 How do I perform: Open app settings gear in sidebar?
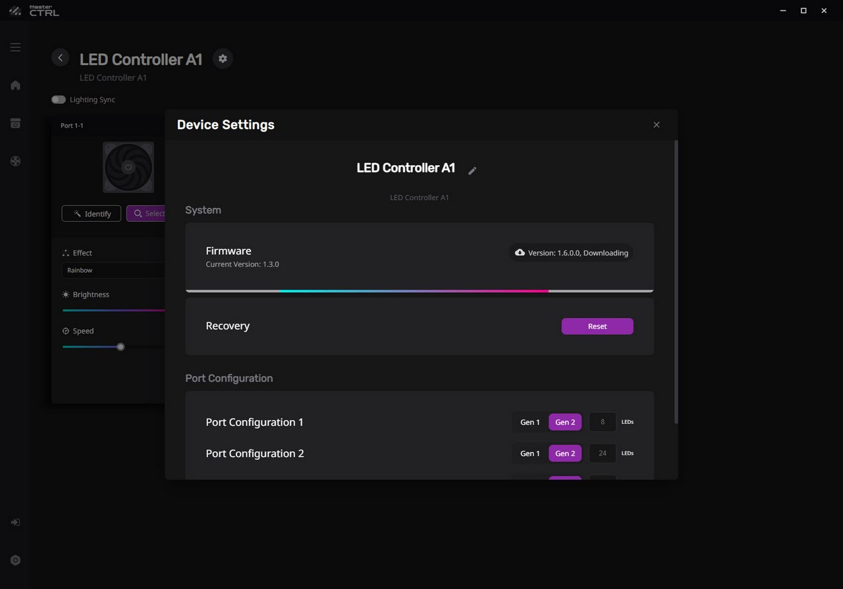pos(15,561)
